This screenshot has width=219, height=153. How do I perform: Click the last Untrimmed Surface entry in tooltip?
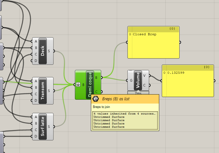(x=109, y=127)
